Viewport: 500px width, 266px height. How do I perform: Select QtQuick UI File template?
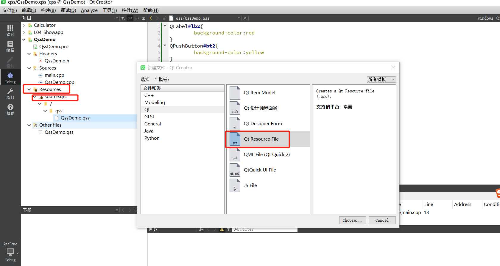(268, 170)
